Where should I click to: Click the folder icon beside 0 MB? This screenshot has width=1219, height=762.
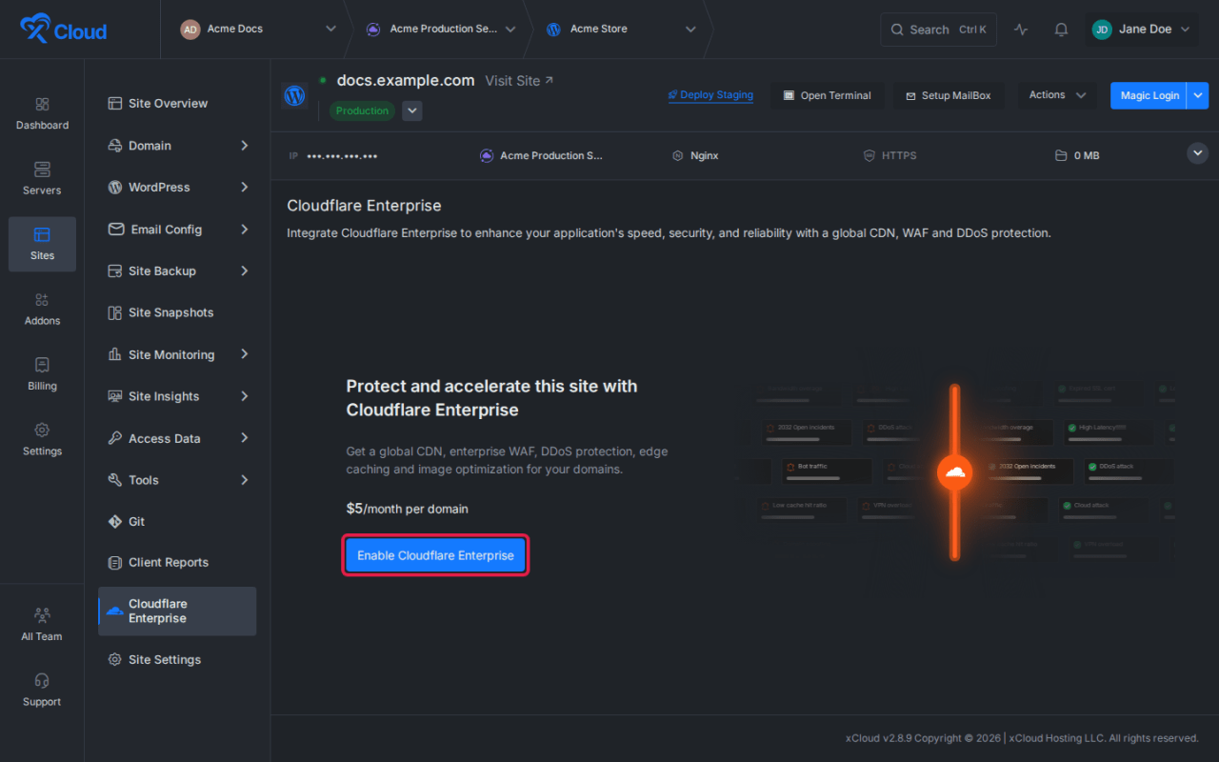pos(1061,155)
